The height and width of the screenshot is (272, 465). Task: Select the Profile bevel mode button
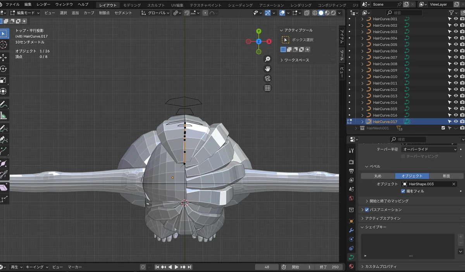[x=446, y=176]
